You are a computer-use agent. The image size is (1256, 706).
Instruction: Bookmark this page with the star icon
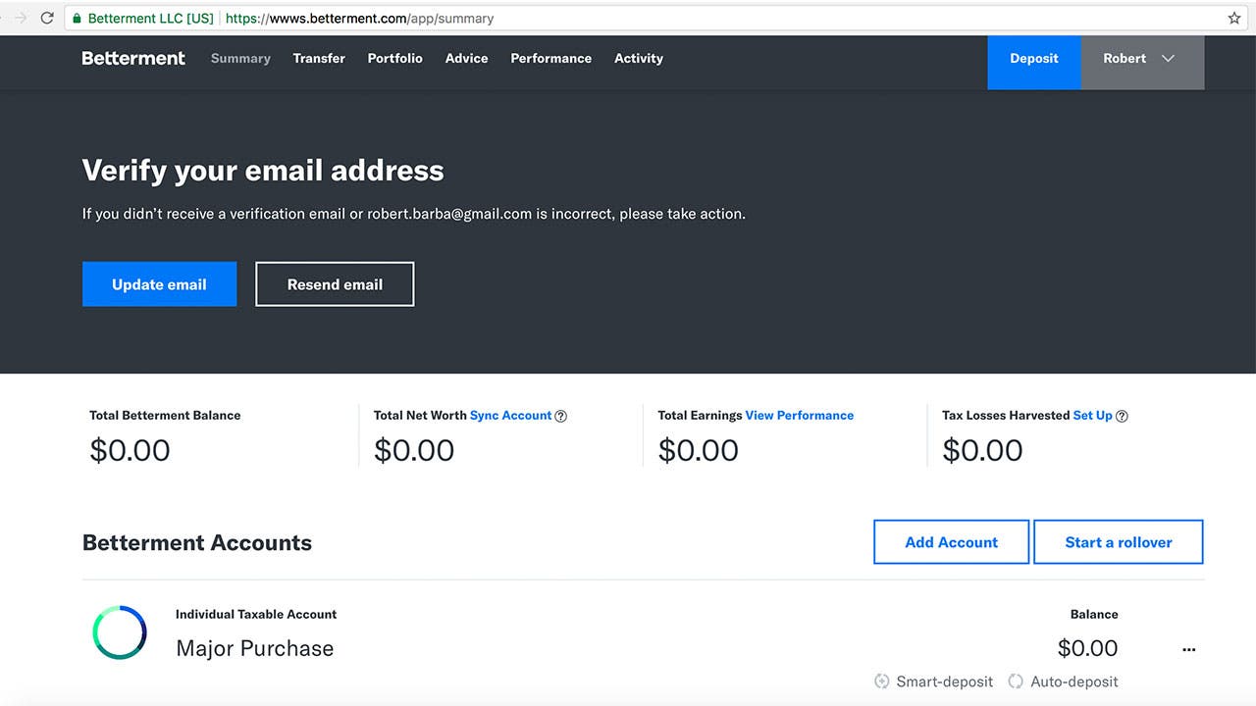1234,18
